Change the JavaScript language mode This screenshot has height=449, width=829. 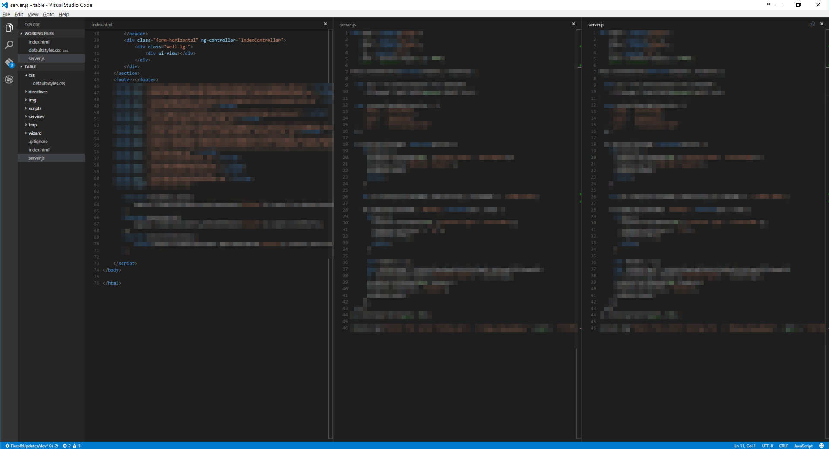coord(803,446)
